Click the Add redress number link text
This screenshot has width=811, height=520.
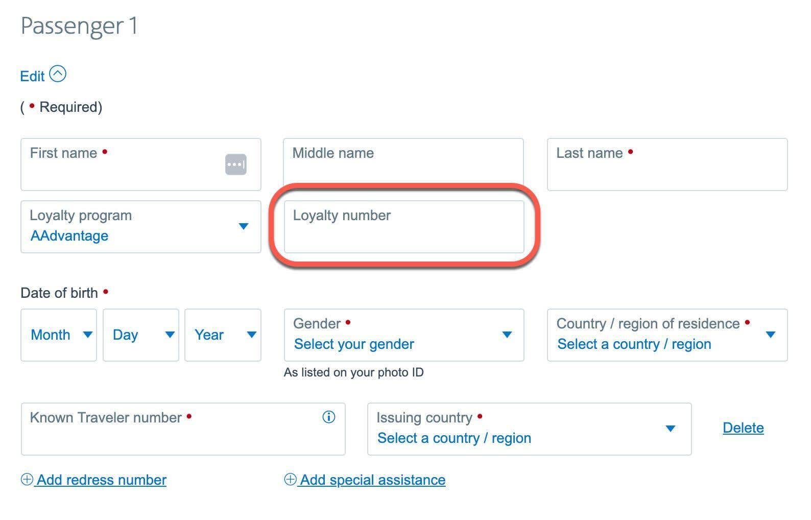point(102,480)
